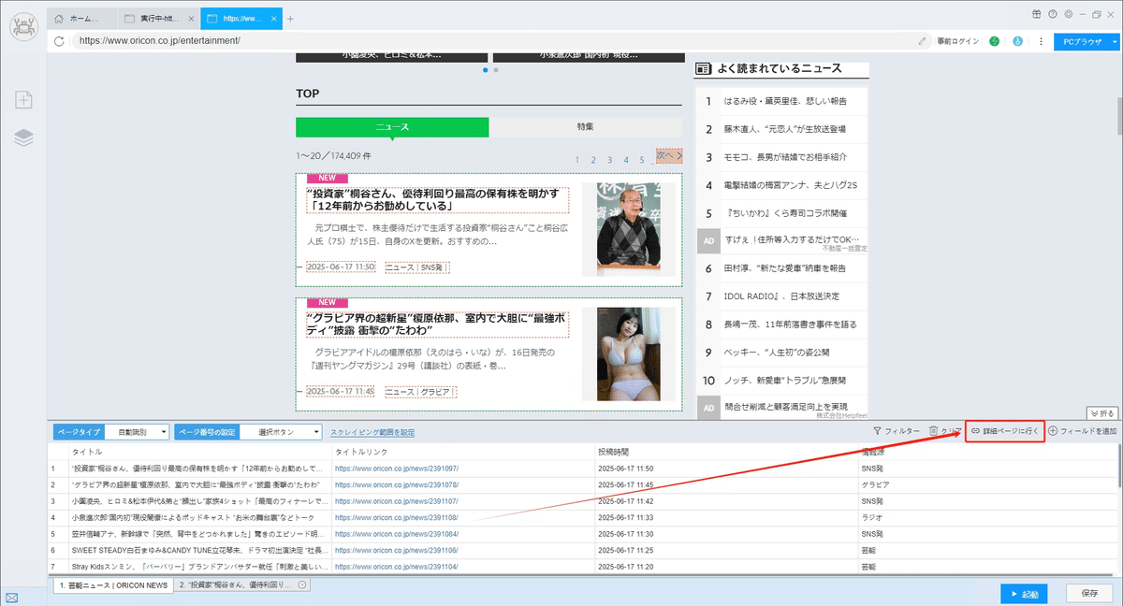Click the PCブラウザ button

coord(1080,41)
